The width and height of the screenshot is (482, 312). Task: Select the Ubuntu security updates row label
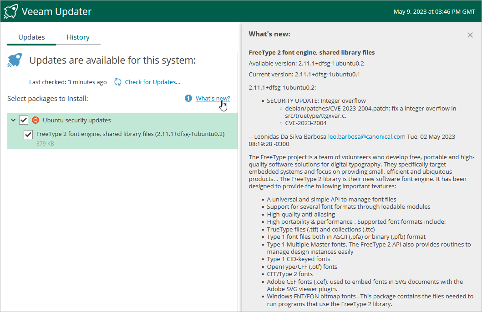point(76,120)
